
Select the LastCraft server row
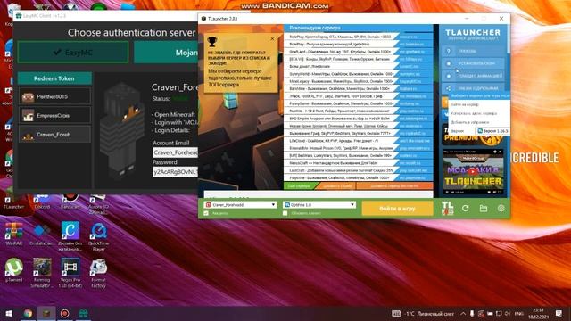tap(359, 170)
